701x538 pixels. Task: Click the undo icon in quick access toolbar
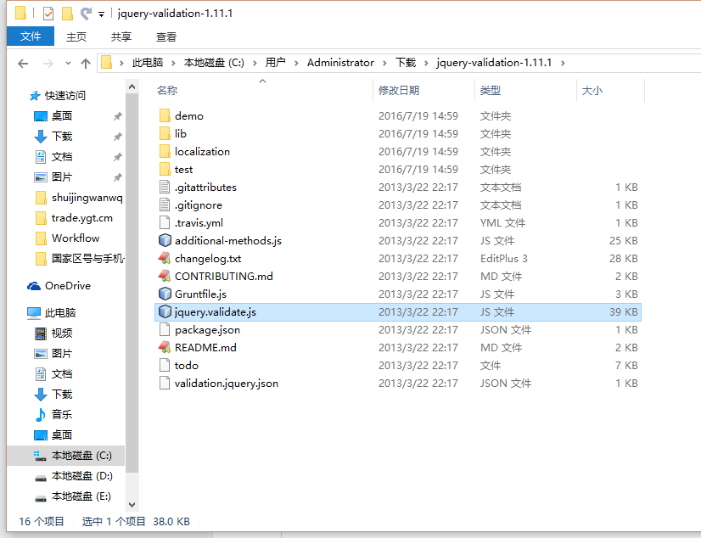(86, 14)
